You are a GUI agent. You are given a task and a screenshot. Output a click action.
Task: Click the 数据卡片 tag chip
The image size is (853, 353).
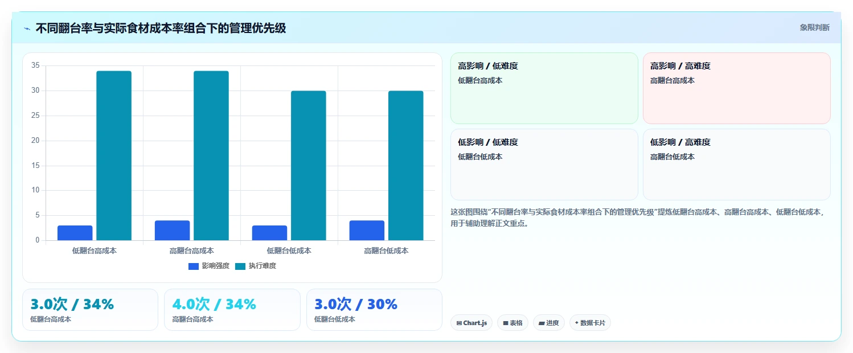tap(590, 323)
